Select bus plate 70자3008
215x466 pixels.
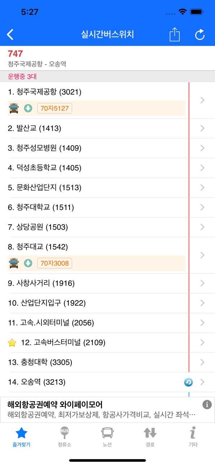[x=54, y=263]
